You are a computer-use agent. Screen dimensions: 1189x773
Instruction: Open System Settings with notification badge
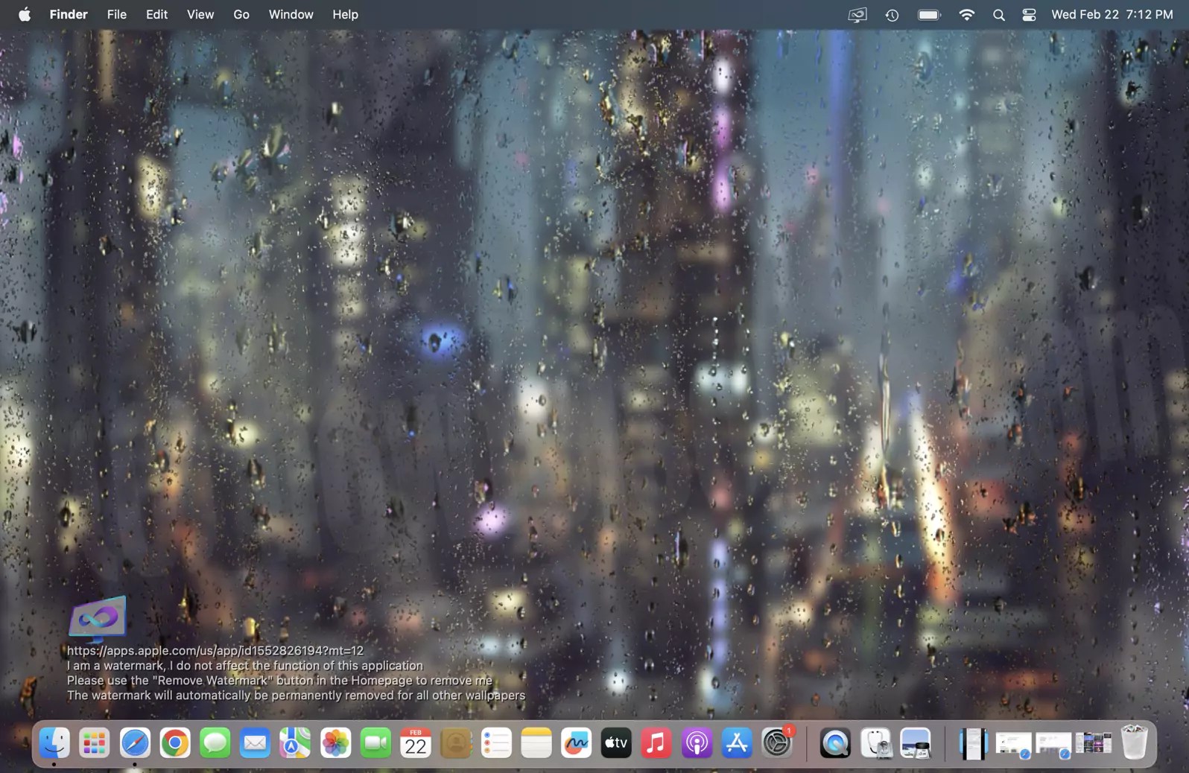(x=777, y=743)
